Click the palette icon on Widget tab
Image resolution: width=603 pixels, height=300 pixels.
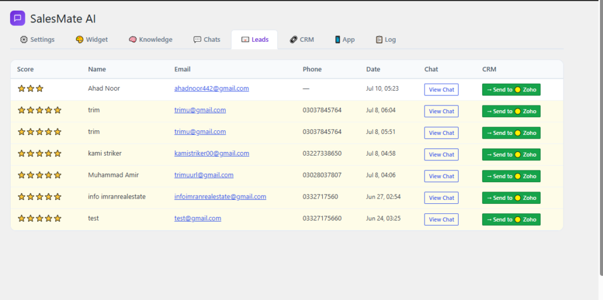[79, 39]
